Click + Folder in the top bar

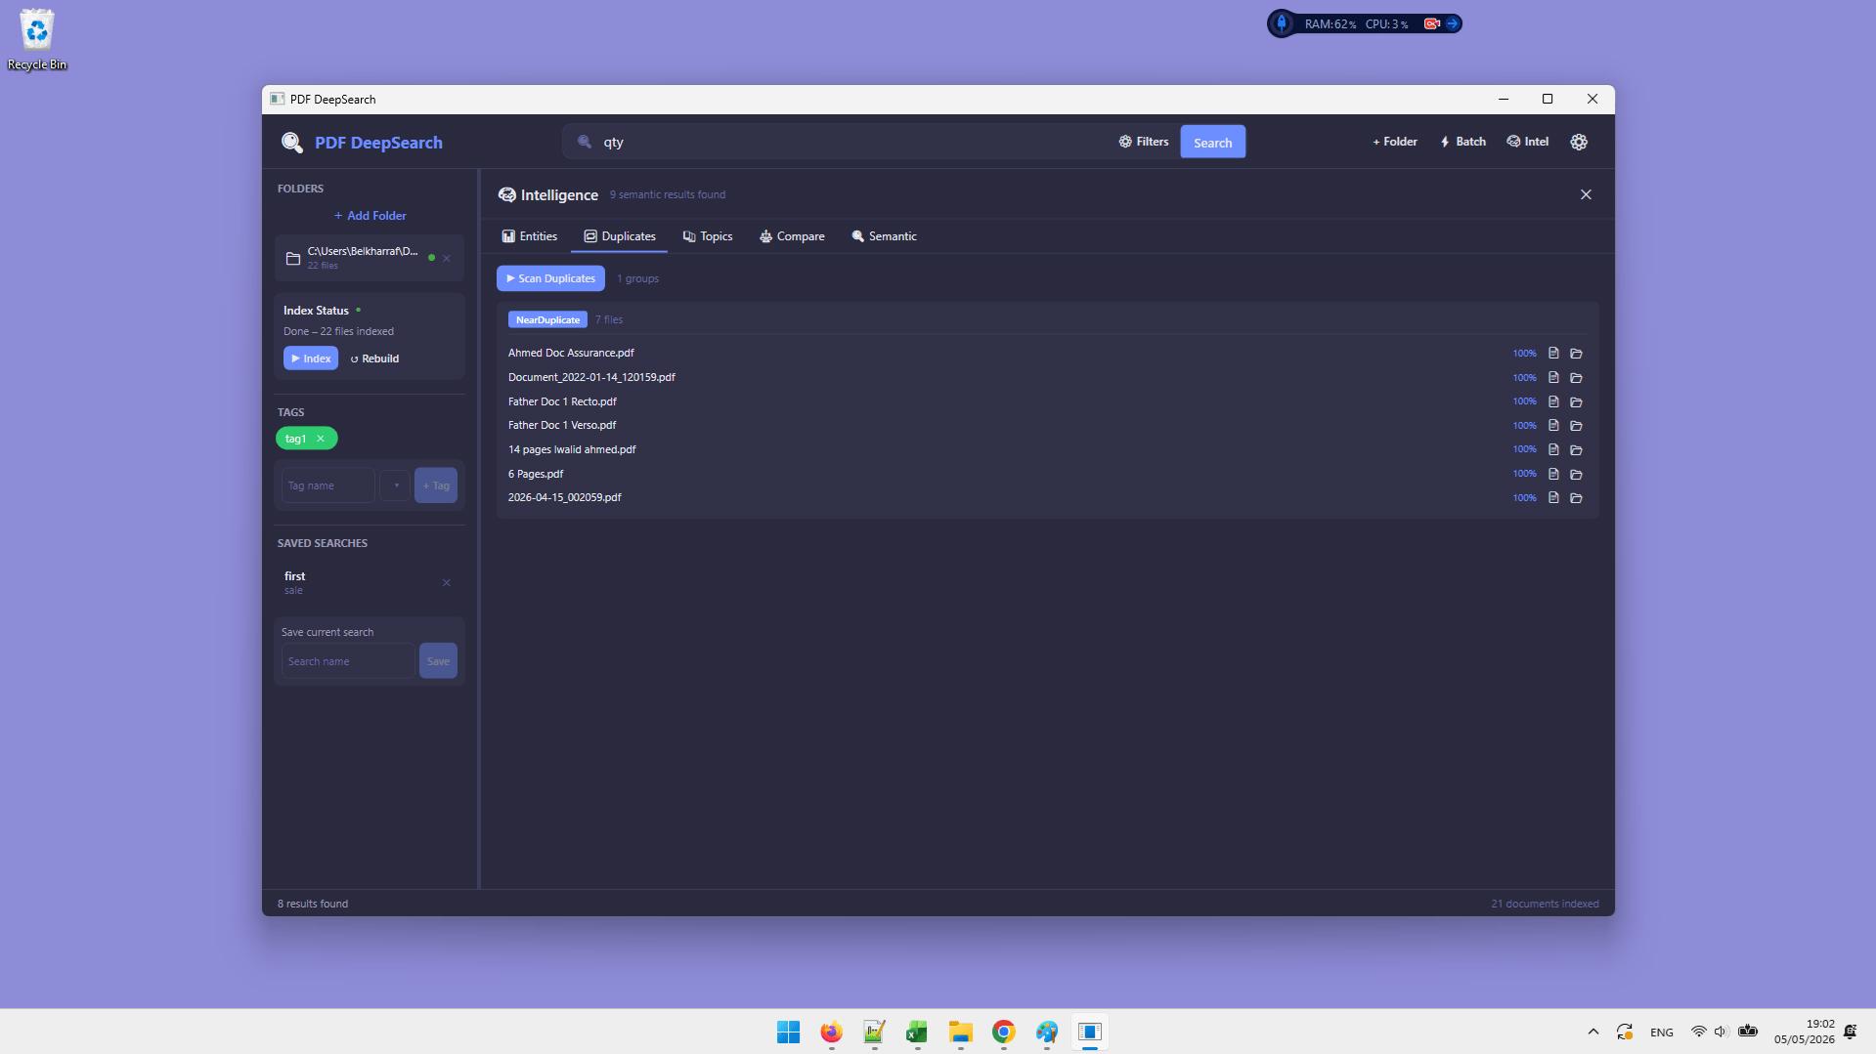[x=1395, y=142]
